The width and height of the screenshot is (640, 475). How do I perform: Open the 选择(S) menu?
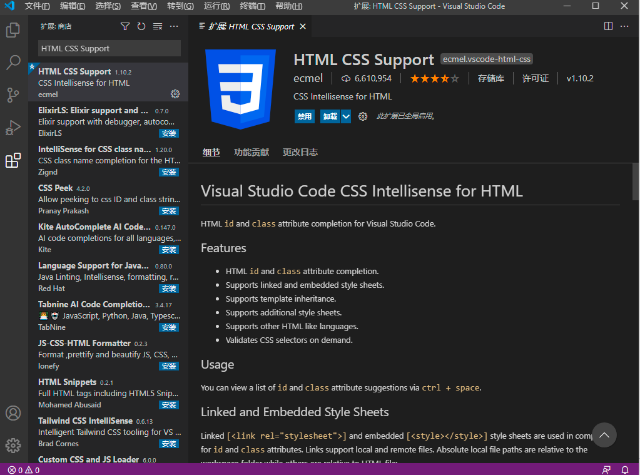[x=108, y=6]
